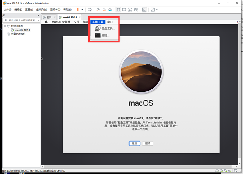The width and height of the screenshot is (243, 174).
Task: Click the stretch guest display icon
Action: (153, 10)
